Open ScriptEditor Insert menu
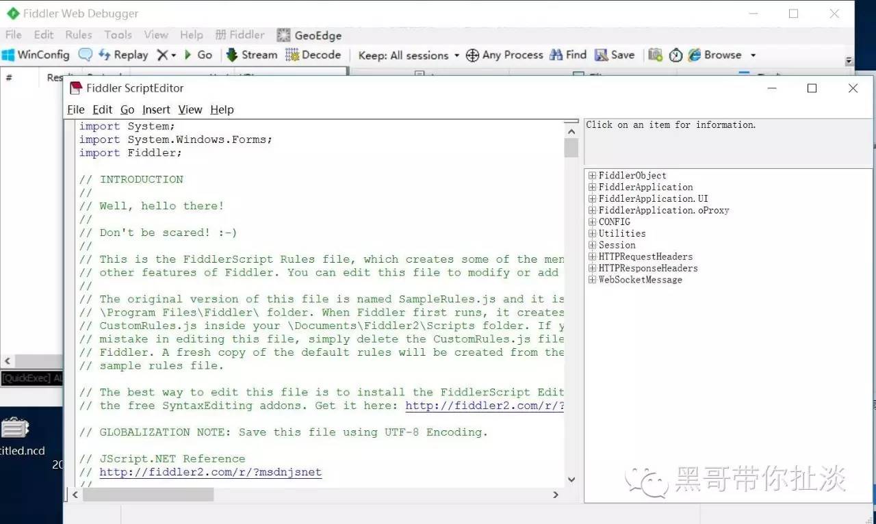The width and height of the screenshot is (876, 524). pyautogui.click(x=156, y=109)
